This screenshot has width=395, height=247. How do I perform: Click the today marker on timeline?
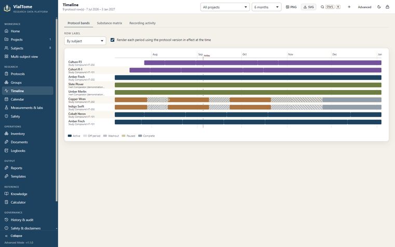[207, 56]
